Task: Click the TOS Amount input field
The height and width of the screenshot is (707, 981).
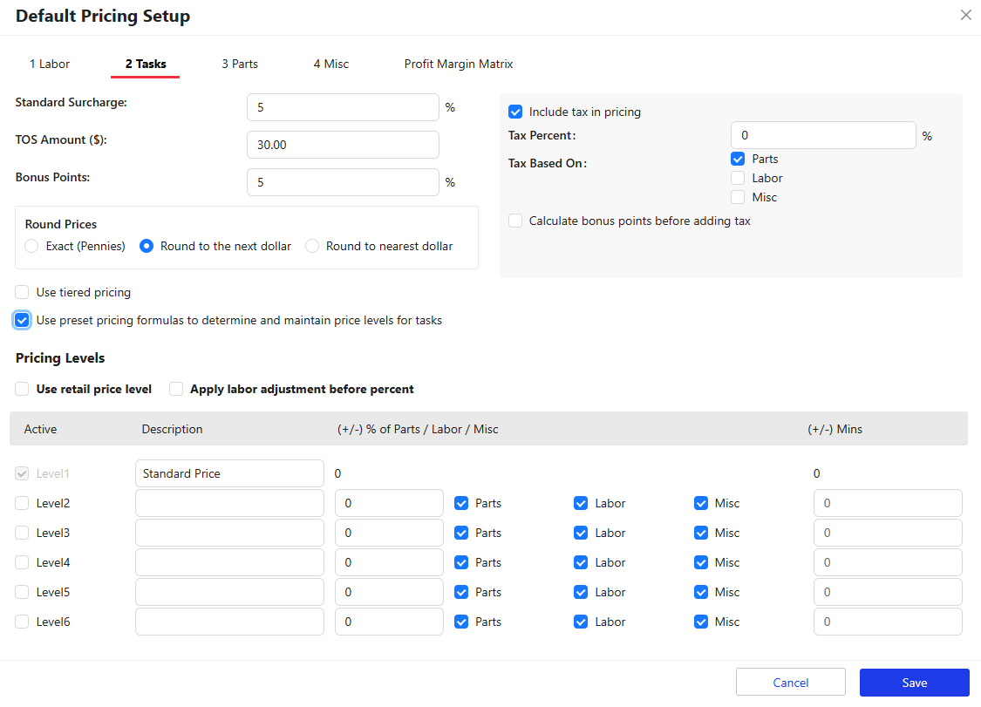Action: (343, 145)
